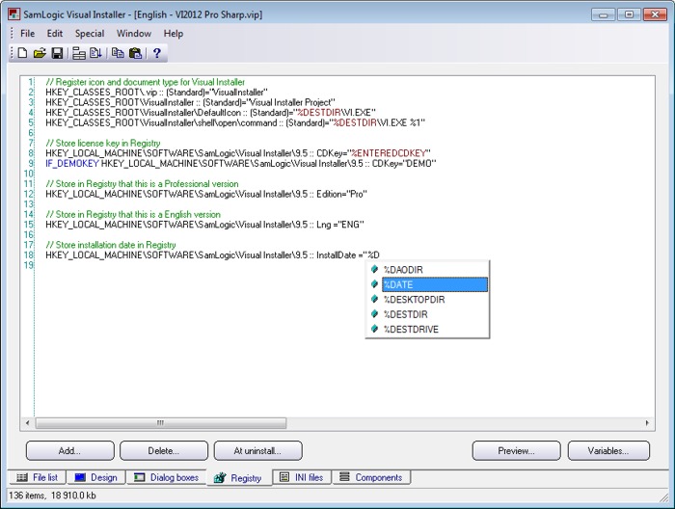Click the SamLogic app icon in the title bar
Image resolution: width=675 pixels, height=509 pixels.
14,14
